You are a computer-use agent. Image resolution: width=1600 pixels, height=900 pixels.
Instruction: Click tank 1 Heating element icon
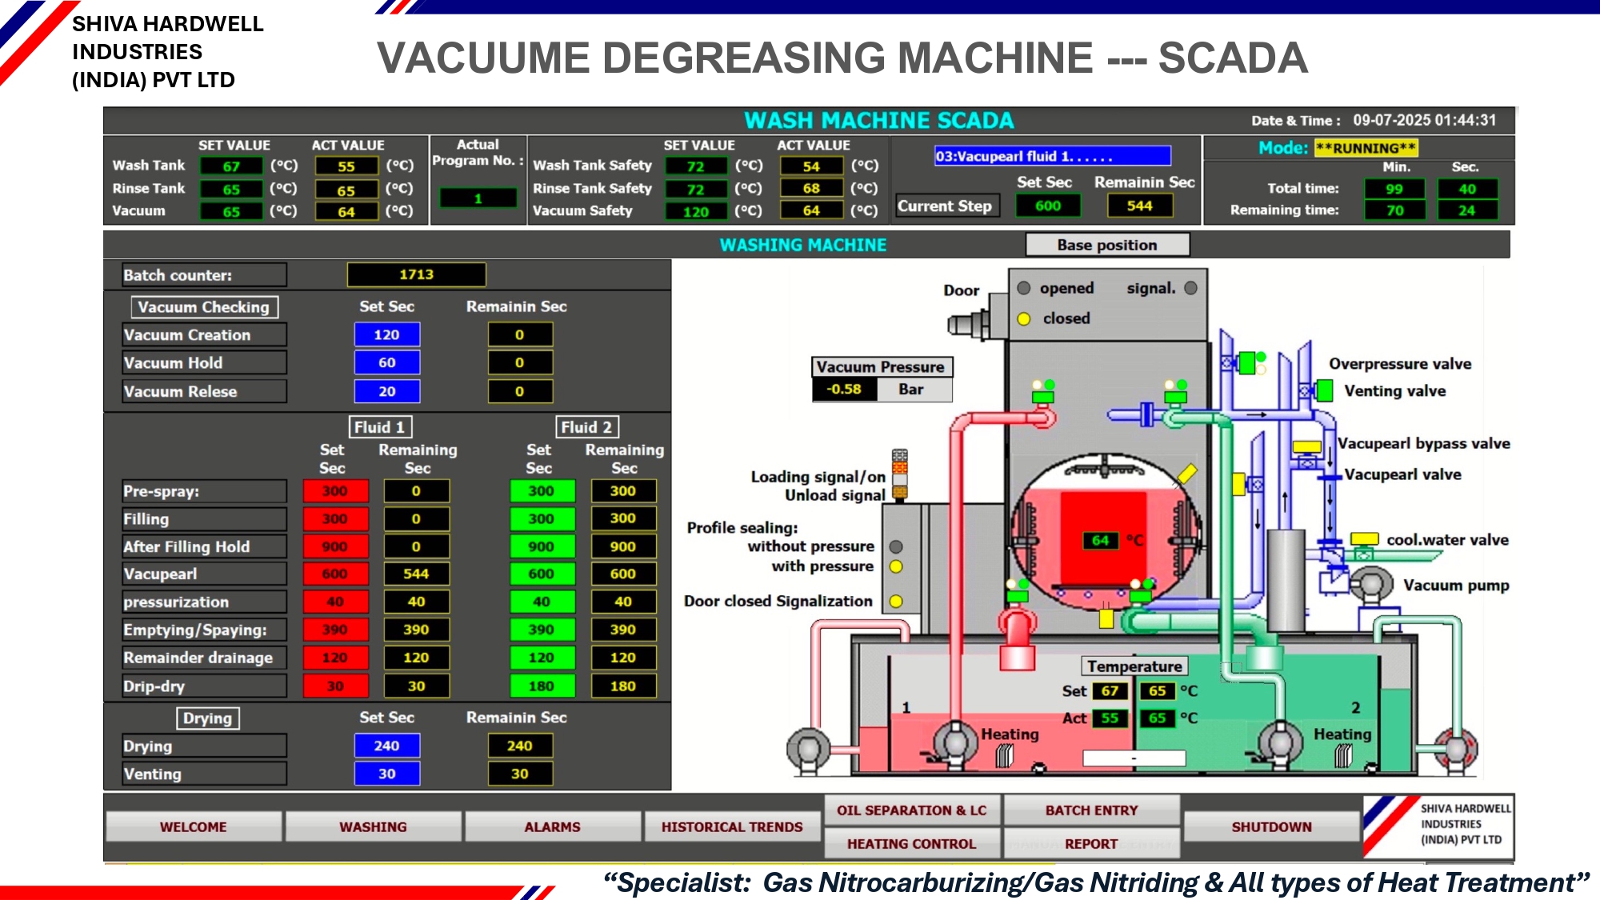1005,754
